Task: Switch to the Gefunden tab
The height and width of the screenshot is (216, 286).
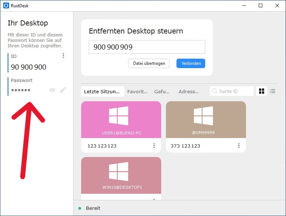Action: click(x=162, y=91)
